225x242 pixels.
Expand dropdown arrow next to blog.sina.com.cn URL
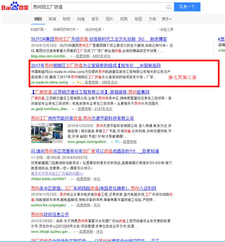coord(71,56)
